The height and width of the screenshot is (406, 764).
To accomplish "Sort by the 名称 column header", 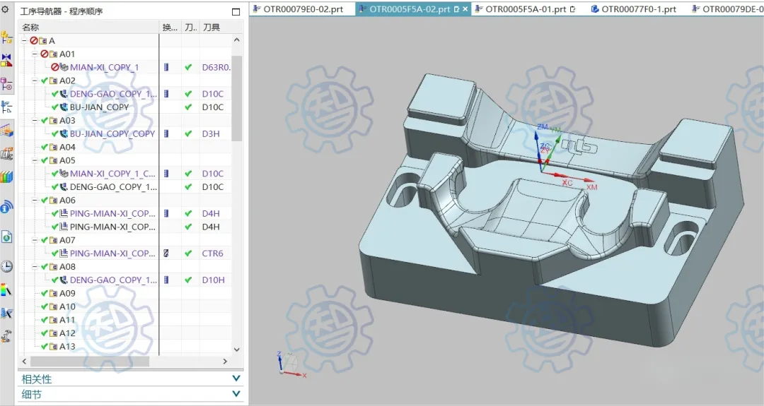I will pyautogui.click(x=88, y=28).
